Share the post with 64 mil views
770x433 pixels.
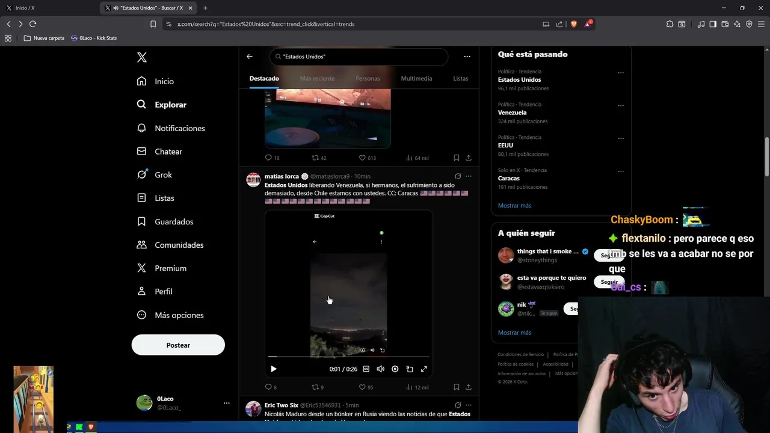[x=469, y=158]
